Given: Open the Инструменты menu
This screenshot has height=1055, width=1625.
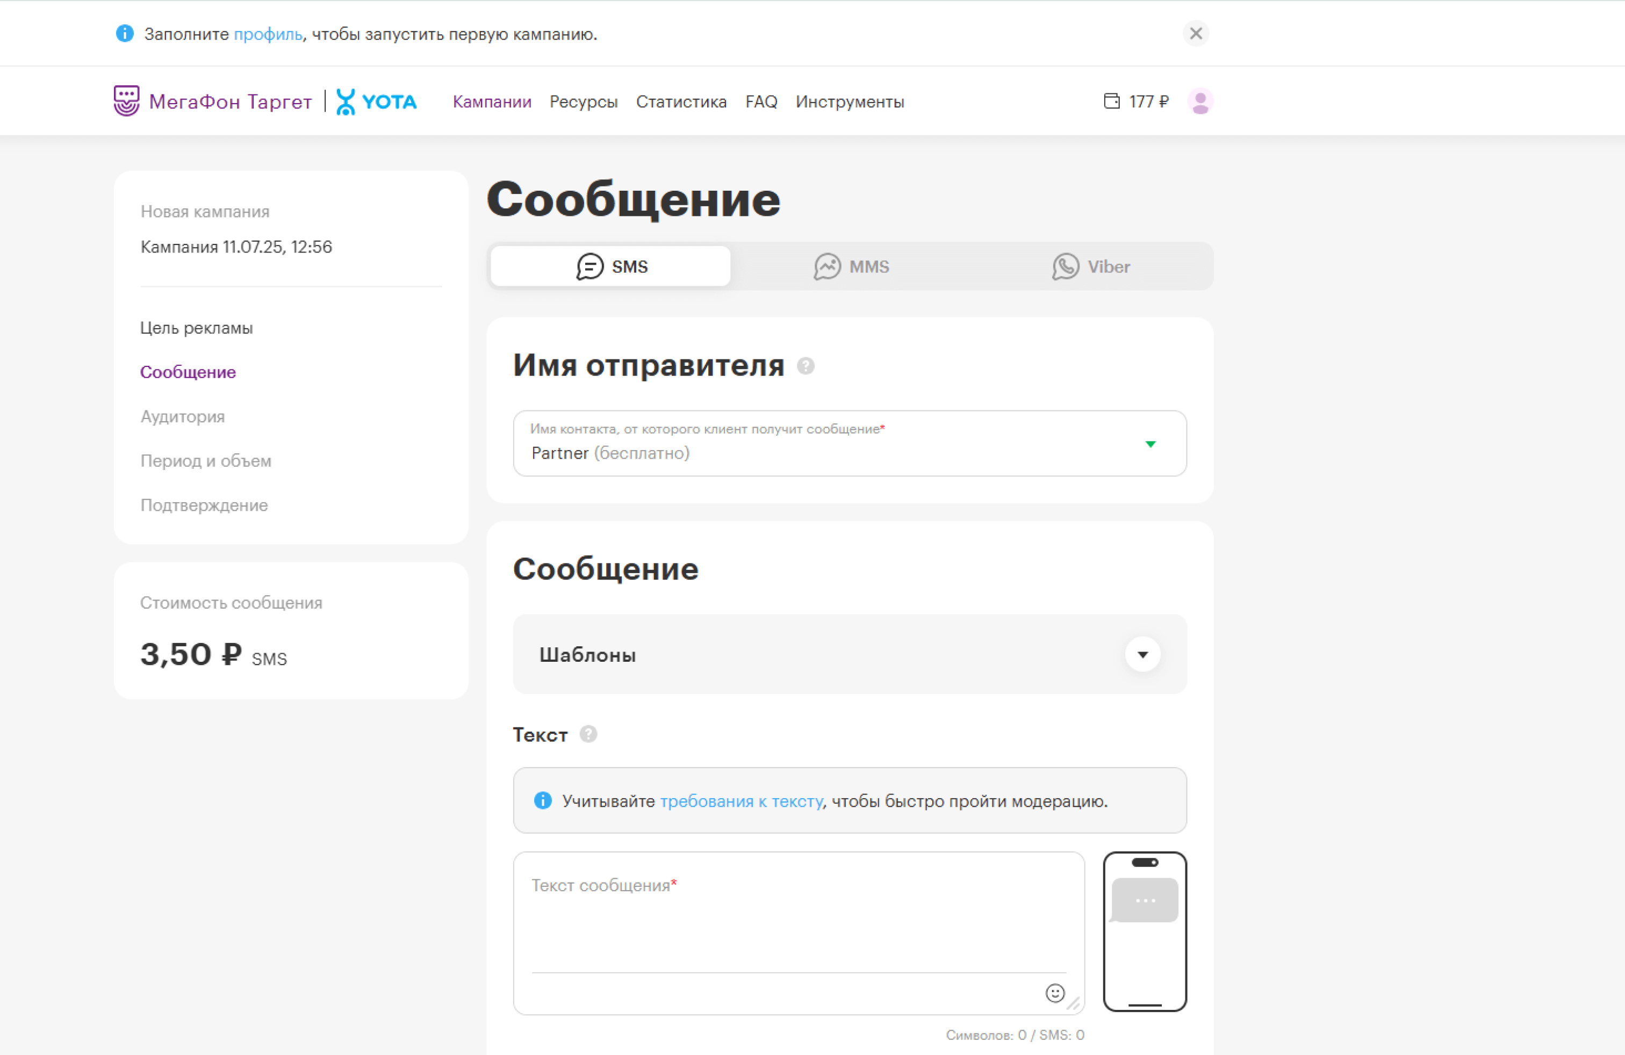Looking at the screenshot, I should point(849,101).
